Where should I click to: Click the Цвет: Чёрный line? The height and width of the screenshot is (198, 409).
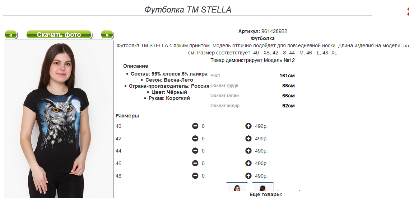[x=169, y=92]
